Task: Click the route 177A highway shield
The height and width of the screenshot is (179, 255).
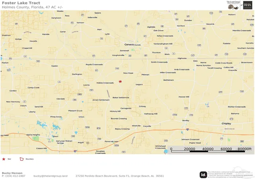Action: [x=175, y=115]
